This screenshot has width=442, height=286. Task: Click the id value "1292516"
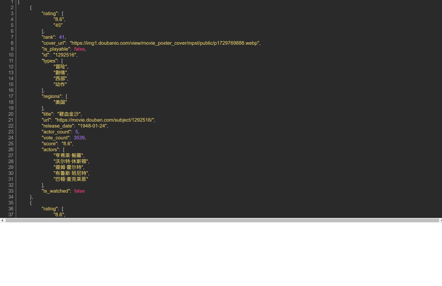[x=65, y=55]
